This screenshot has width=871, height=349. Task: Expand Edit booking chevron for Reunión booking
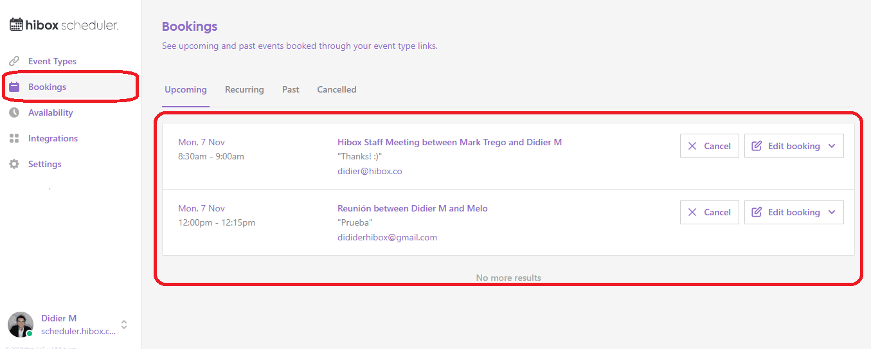[832, 212]
